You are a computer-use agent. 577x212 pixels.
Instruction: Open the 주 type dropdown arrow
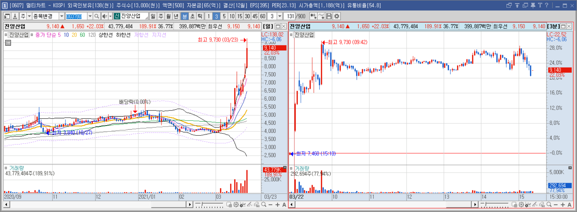pyautogui.click(x=29, y=16)
